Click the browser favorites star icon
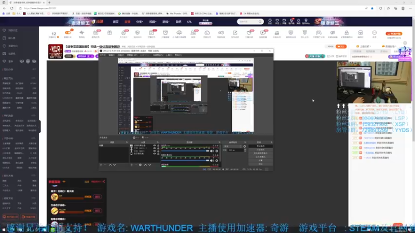The width and height of the screenshot is (415, 233). point(372,8)
